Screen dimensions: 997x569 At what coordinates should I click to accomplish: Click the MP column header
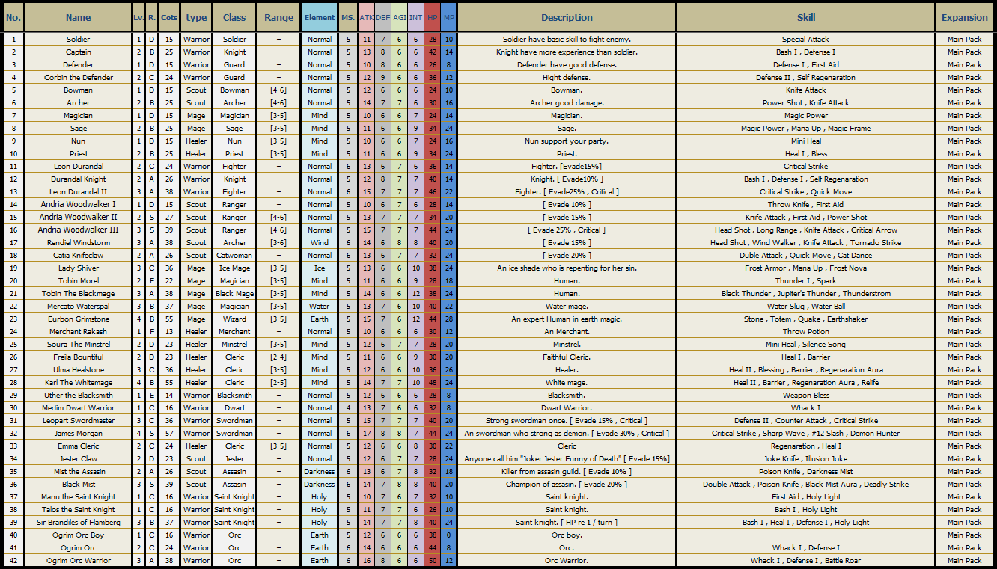pyautogui.click(x=448, y=18)
